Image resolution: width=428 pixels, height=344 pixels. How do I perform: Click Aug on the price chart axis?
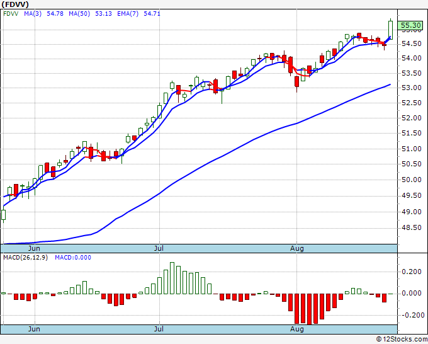[296, 249]
